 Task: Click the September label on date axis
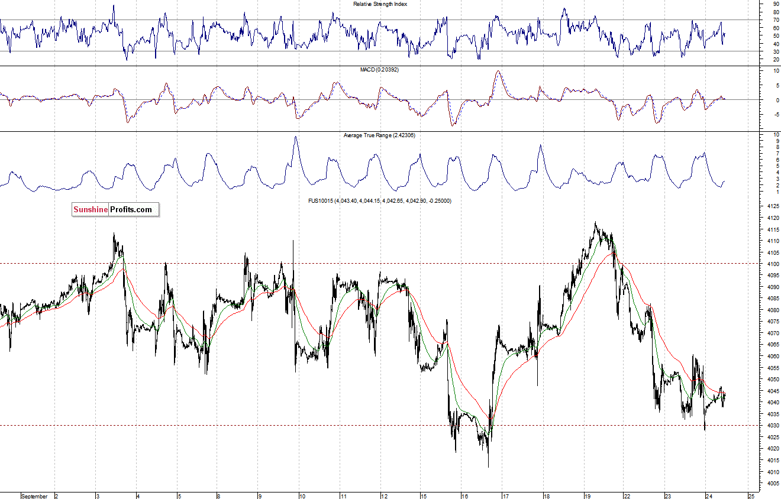point(34,496)
